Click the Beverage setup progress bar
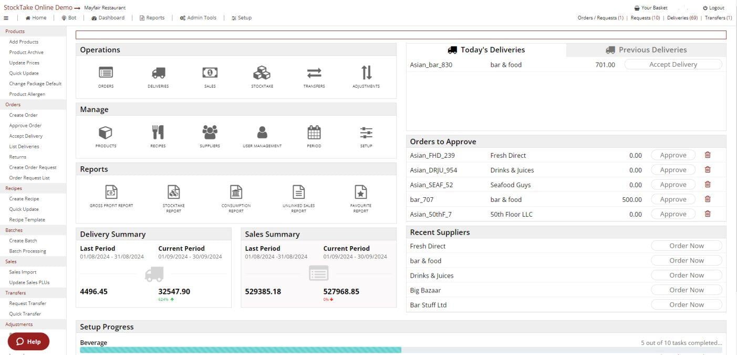Image resolution: width=737 pixels, height=355 pixels. (401, 350)
